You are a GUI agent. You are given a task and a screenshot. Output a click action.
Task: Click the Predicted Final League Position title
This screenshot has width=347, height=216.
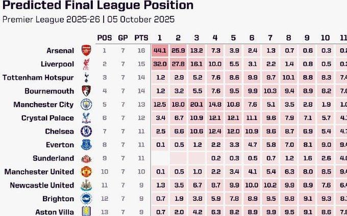98,6
